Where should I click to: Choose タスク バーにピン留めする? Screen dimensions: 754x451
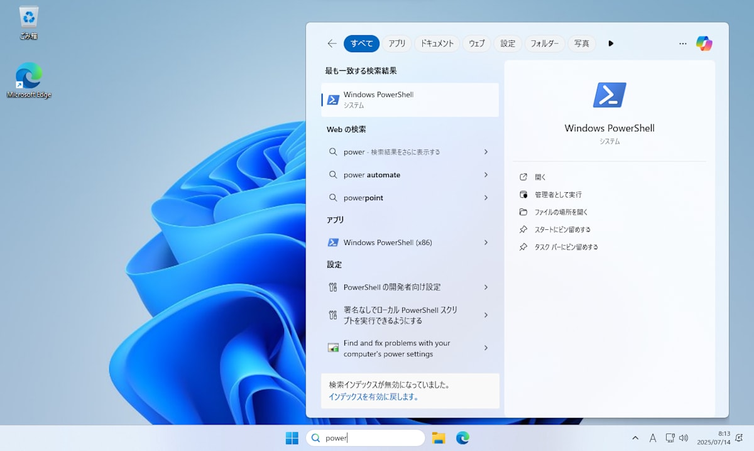tap(566, 247)
